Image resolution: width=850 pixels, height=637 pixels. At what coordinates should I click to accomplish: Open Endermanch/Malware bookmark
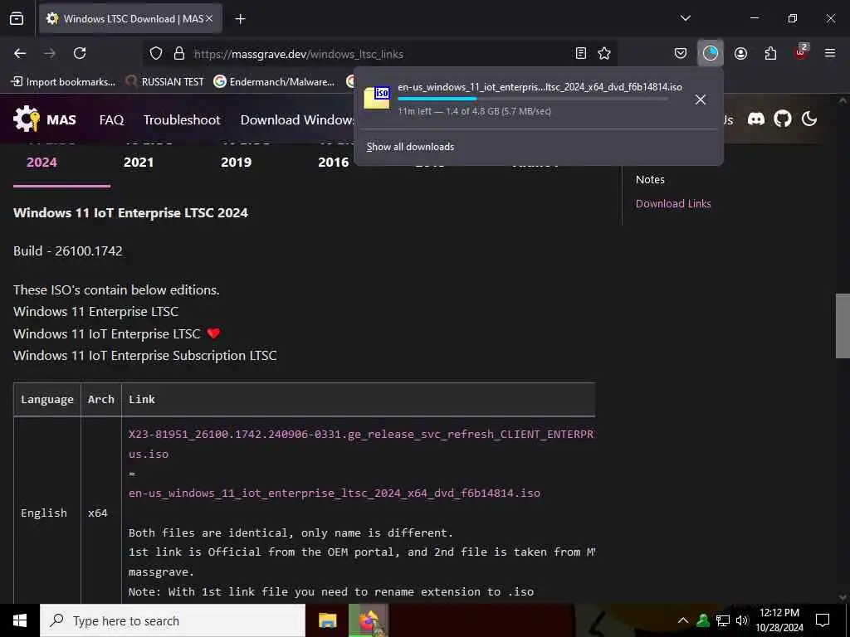pyautogui.click(x=274, y=82)
